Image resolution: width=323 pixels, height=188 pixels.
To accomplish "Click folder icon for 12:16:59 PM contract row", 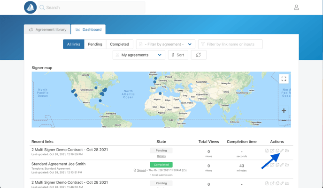I will click(x=287, y=151).
